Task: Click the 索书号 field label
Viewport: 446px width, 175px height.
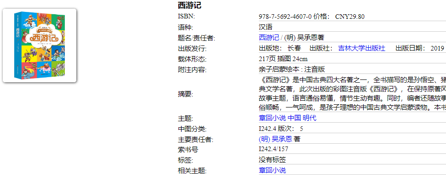Action: point(188,150)
